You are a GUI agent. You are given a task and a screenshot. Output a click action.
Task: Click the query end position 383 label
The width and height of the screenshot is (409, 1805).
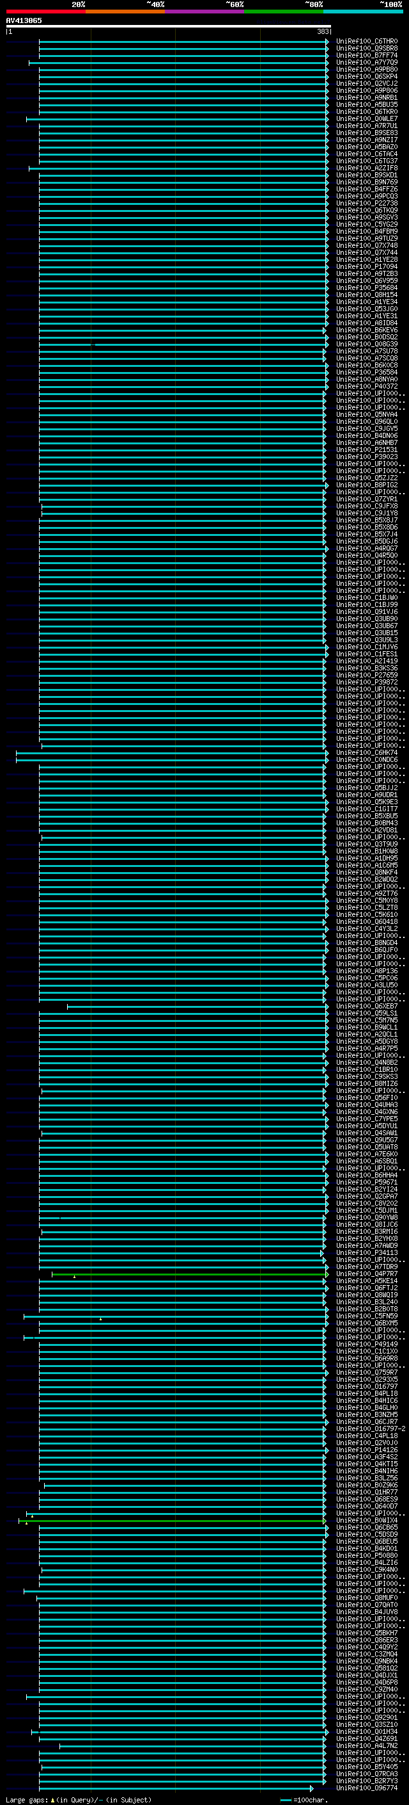click(323, 31)
